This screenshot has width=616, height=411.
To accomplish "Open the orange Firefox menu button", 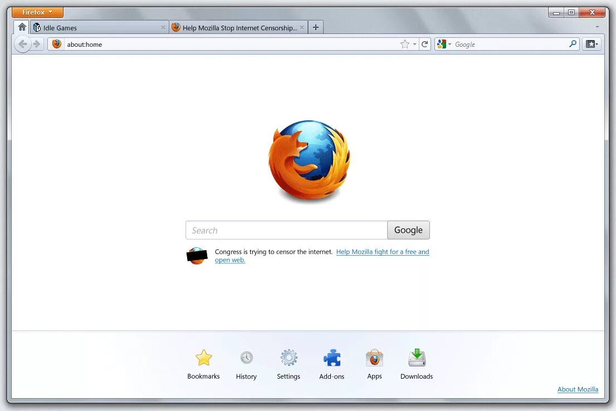I will coord(37,12).
